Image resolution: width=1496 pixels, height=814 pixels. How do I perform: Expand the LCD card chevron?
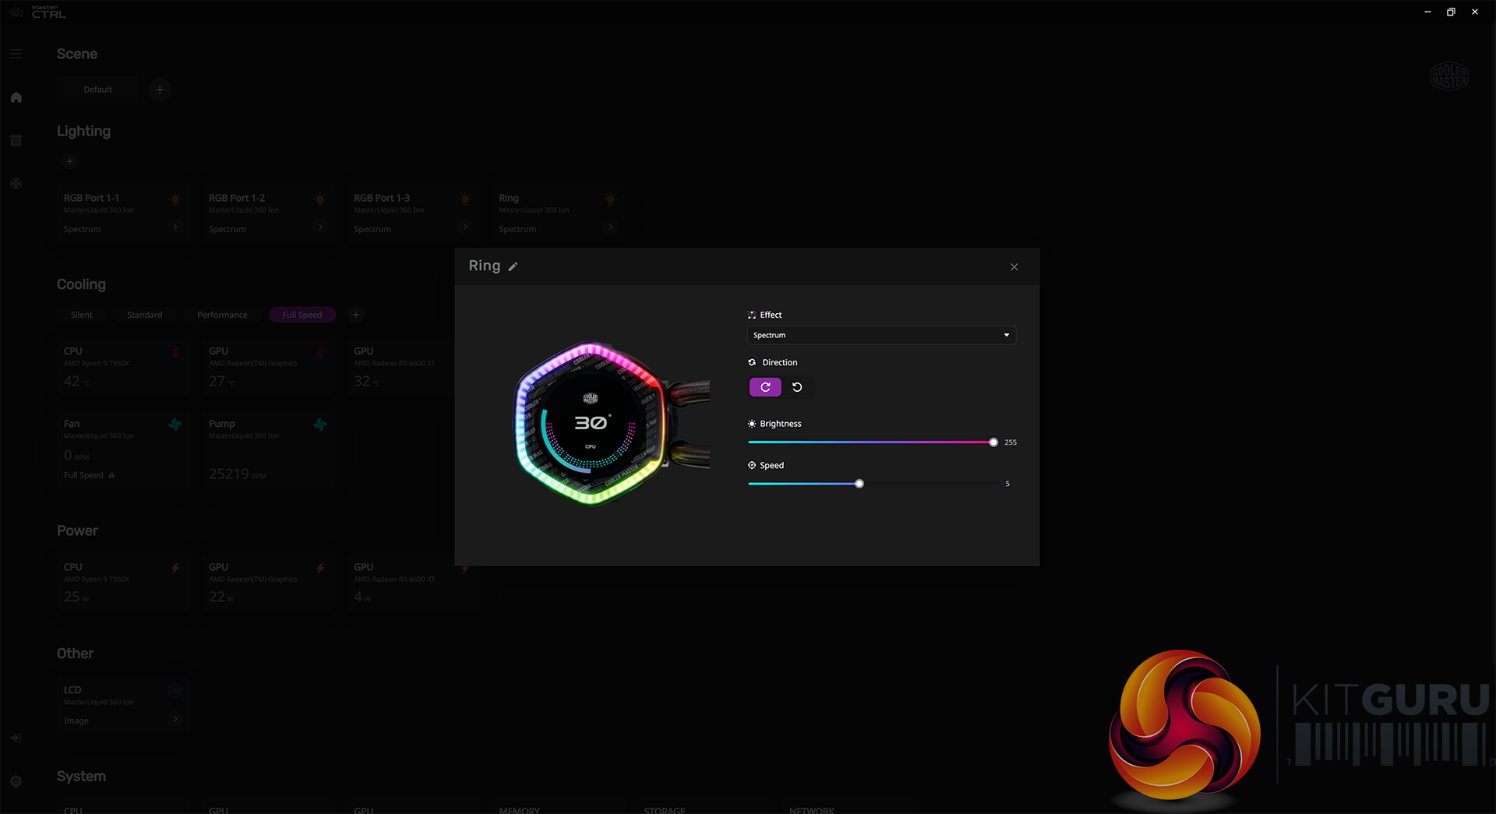175,719
